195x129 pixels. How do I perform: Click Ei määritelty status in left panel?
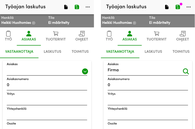[x=59, y=23]
